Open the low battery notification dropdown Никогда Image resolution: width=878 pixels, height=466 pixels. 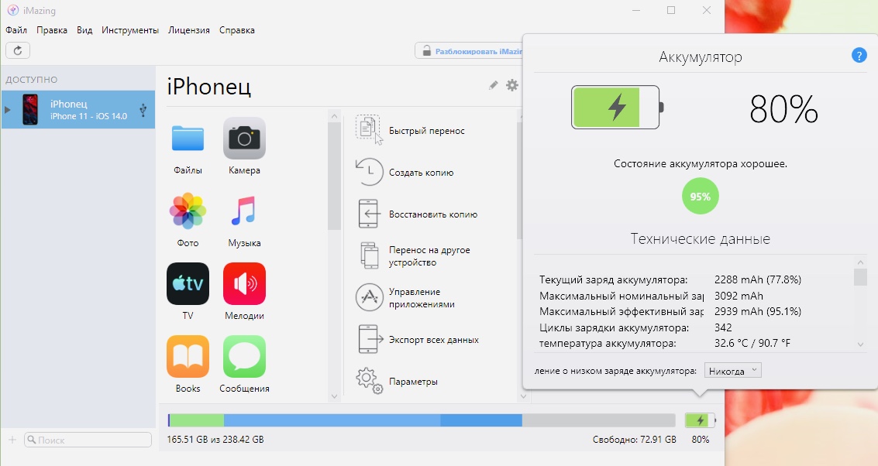pyautogui.click(x=732, y=370)
